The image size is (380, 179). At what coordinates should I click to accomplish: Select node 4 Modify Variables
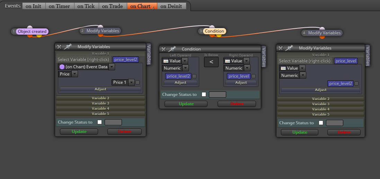pos(324,33)
